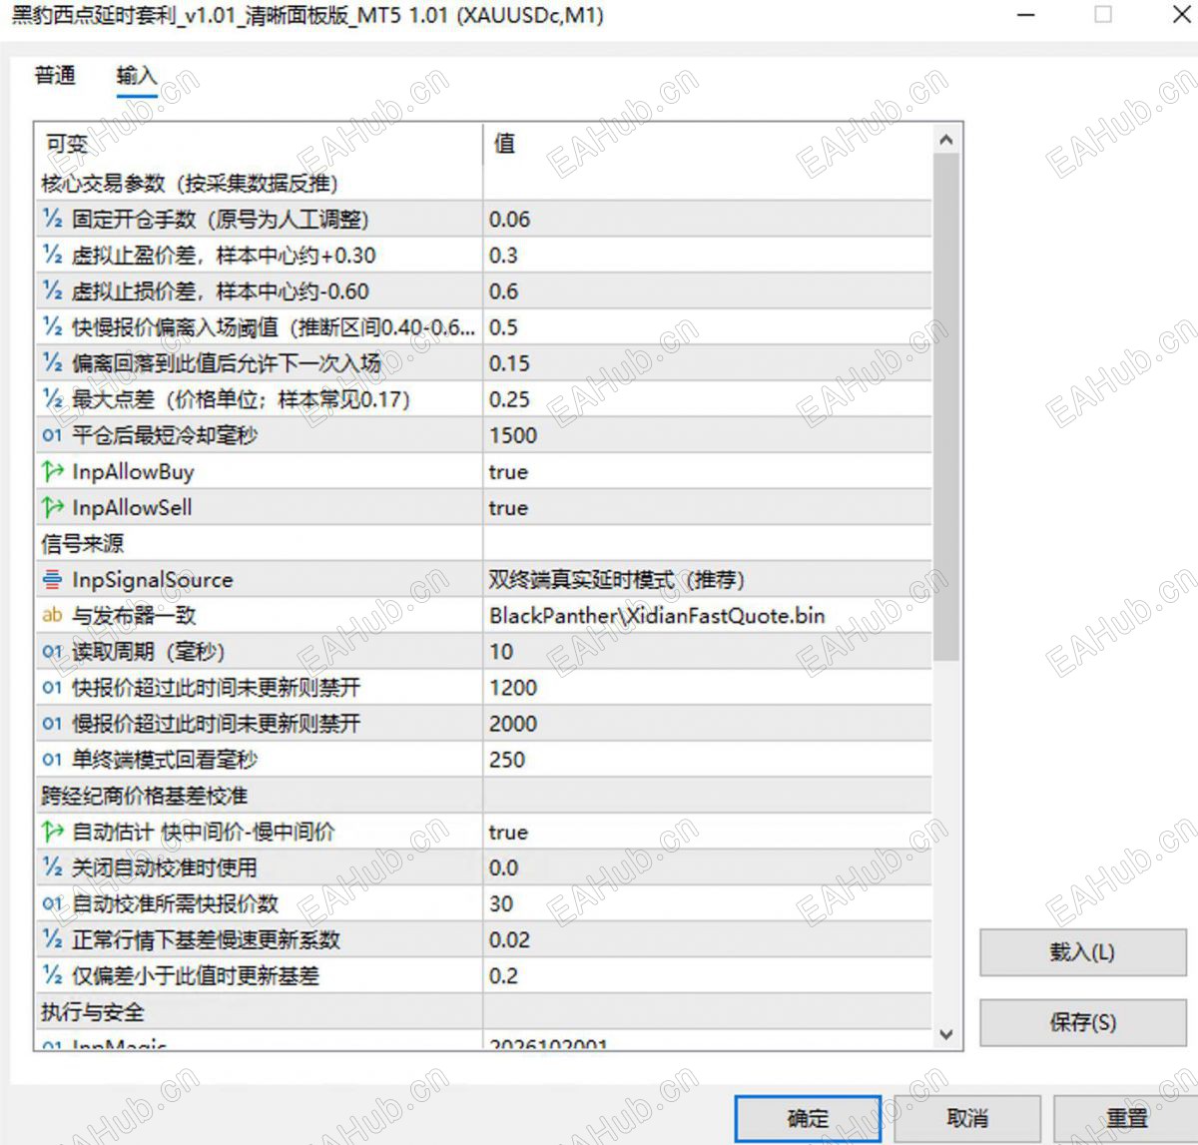
Task: Click the green arrow icon beside 自动估计
Action: tap(52, 832)
